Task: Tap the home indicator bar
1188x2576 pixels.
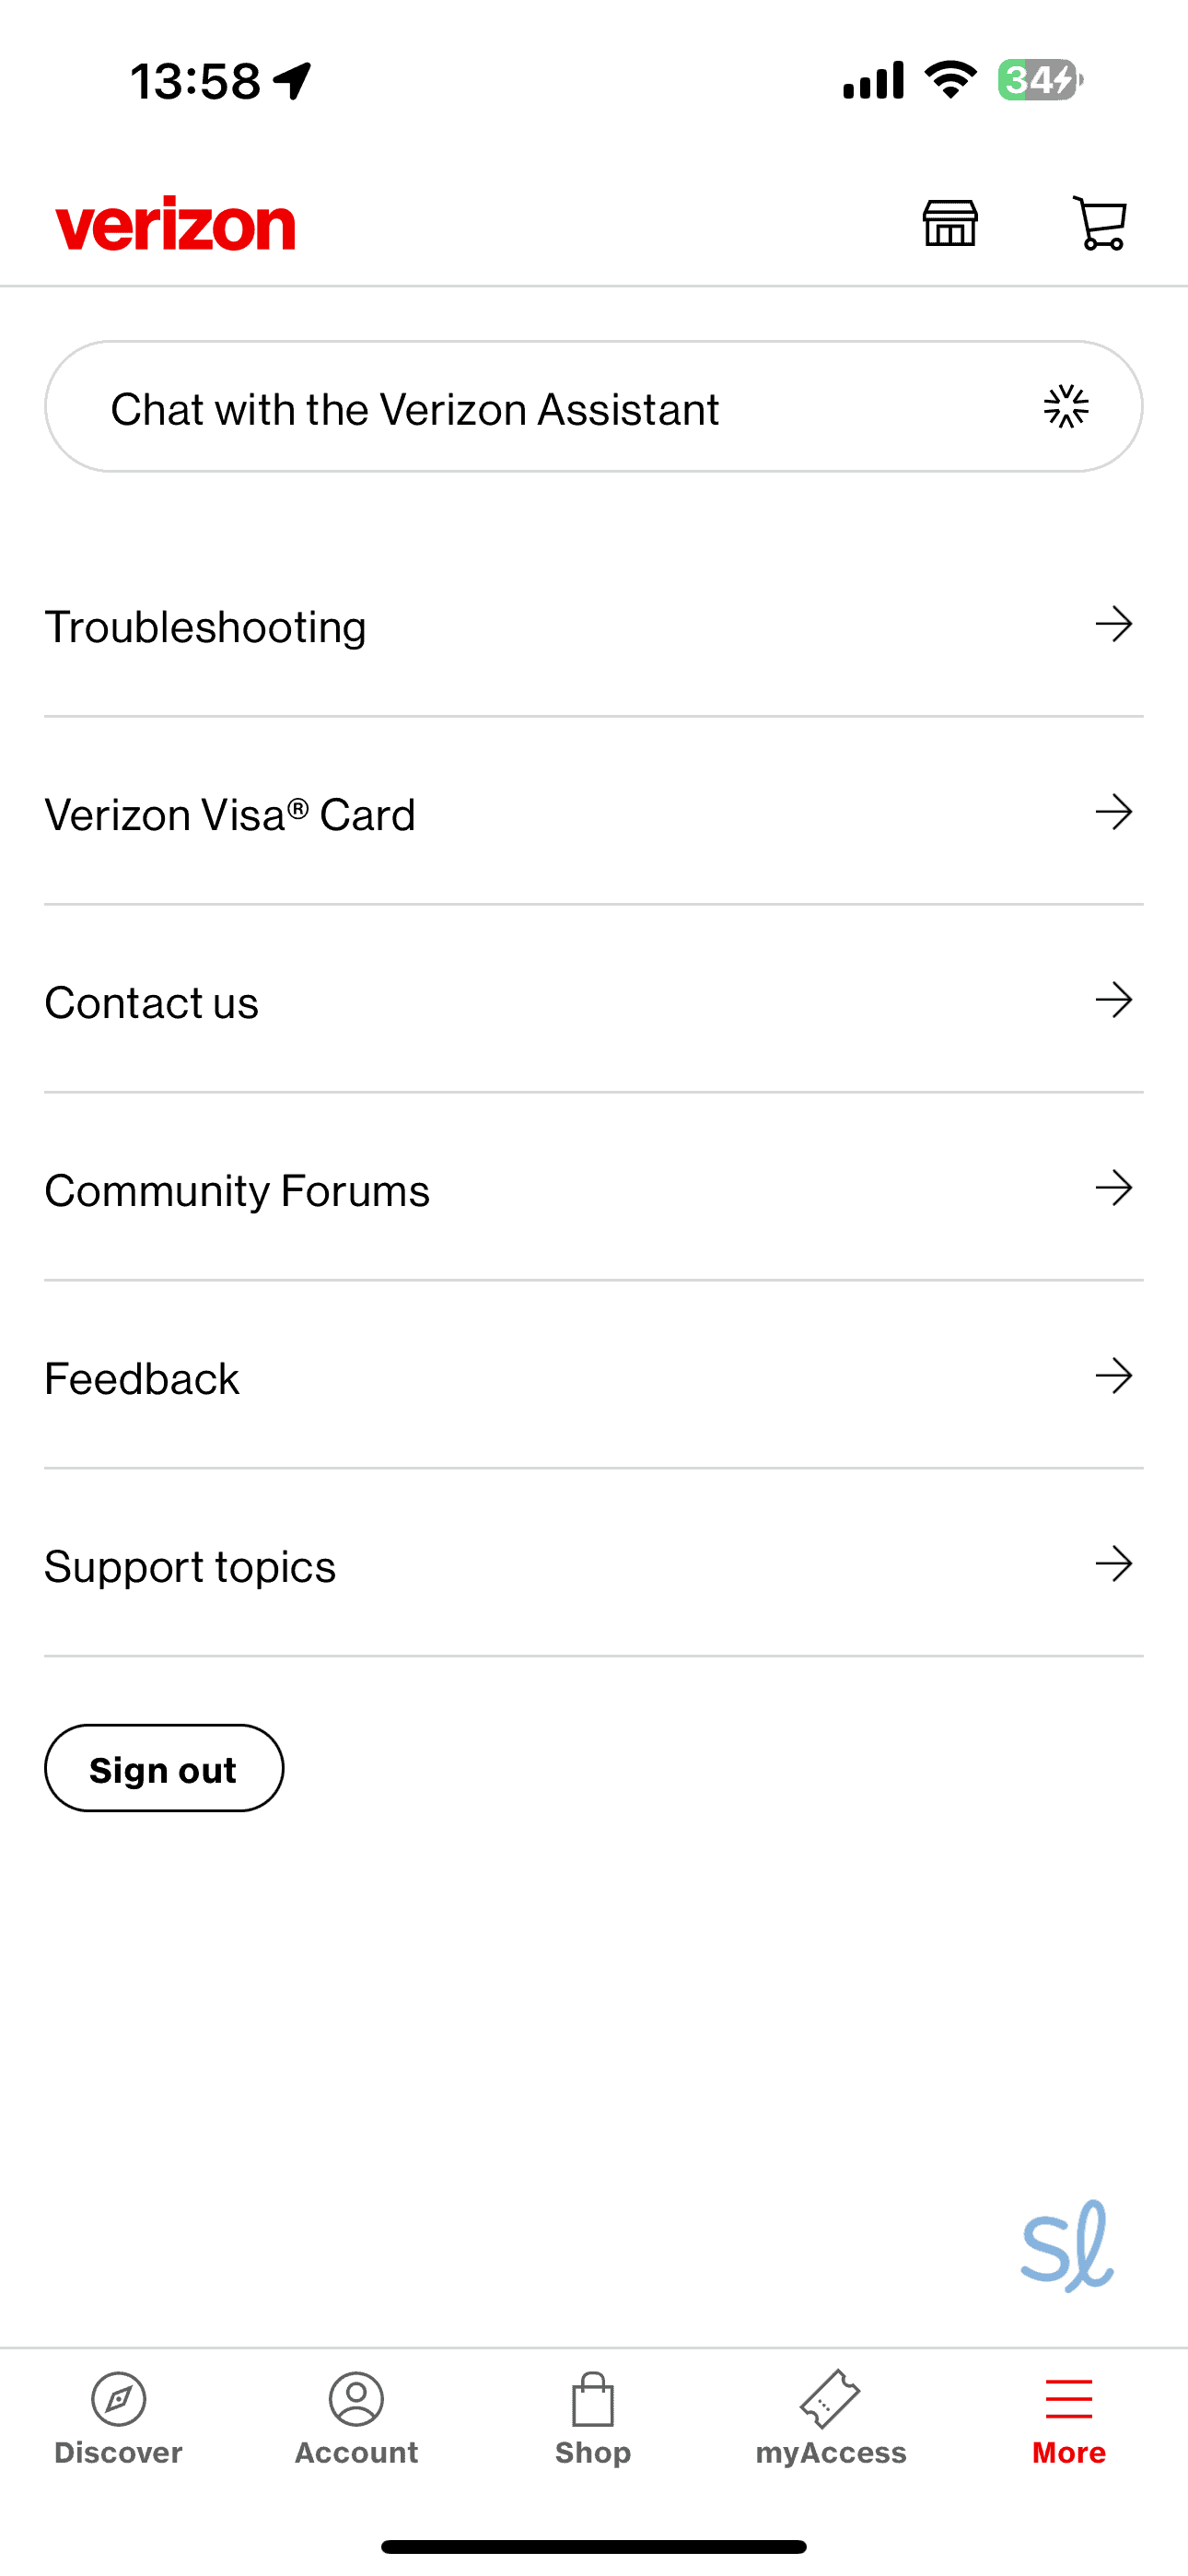Action: 594,2546
